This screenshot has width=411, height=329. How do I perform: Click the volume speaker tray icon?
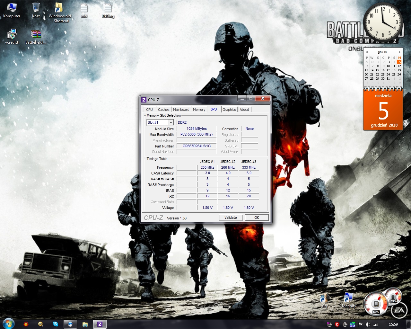tap(368, 325)
